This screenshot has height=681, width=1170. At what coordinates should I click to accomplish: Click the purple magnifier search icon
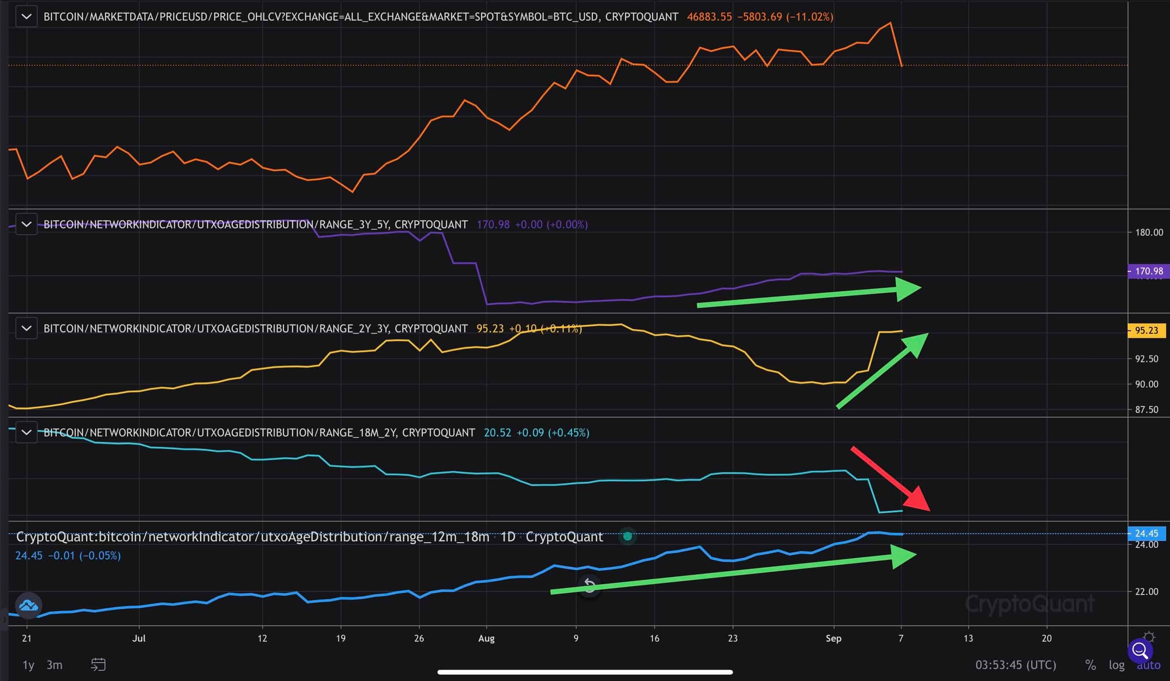[1140, 651]
